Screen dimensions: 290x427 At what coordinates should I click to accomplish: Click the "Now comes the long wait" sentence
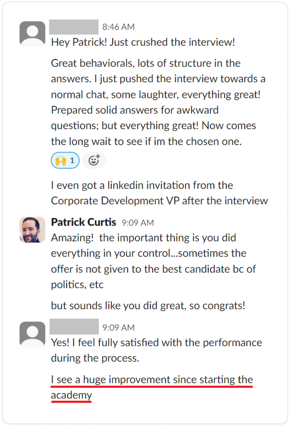click(x=146, y=141)
